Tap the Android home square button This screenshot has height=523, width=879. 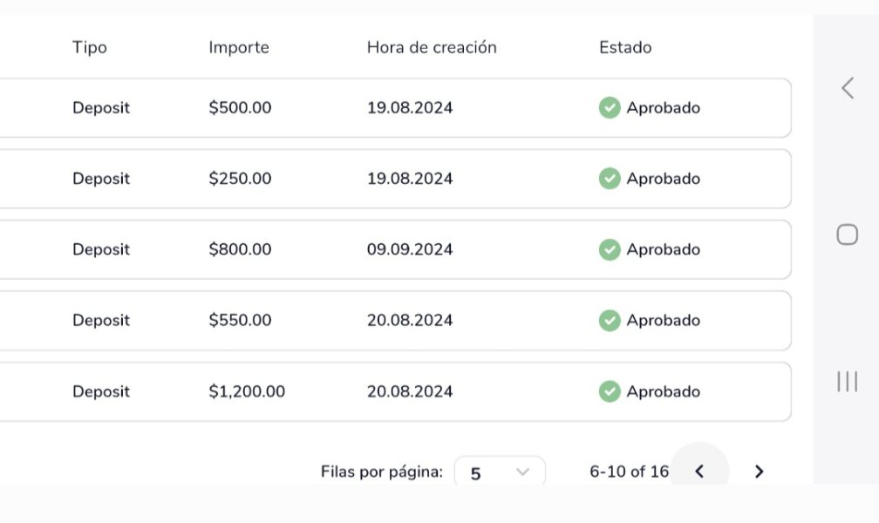847,234
